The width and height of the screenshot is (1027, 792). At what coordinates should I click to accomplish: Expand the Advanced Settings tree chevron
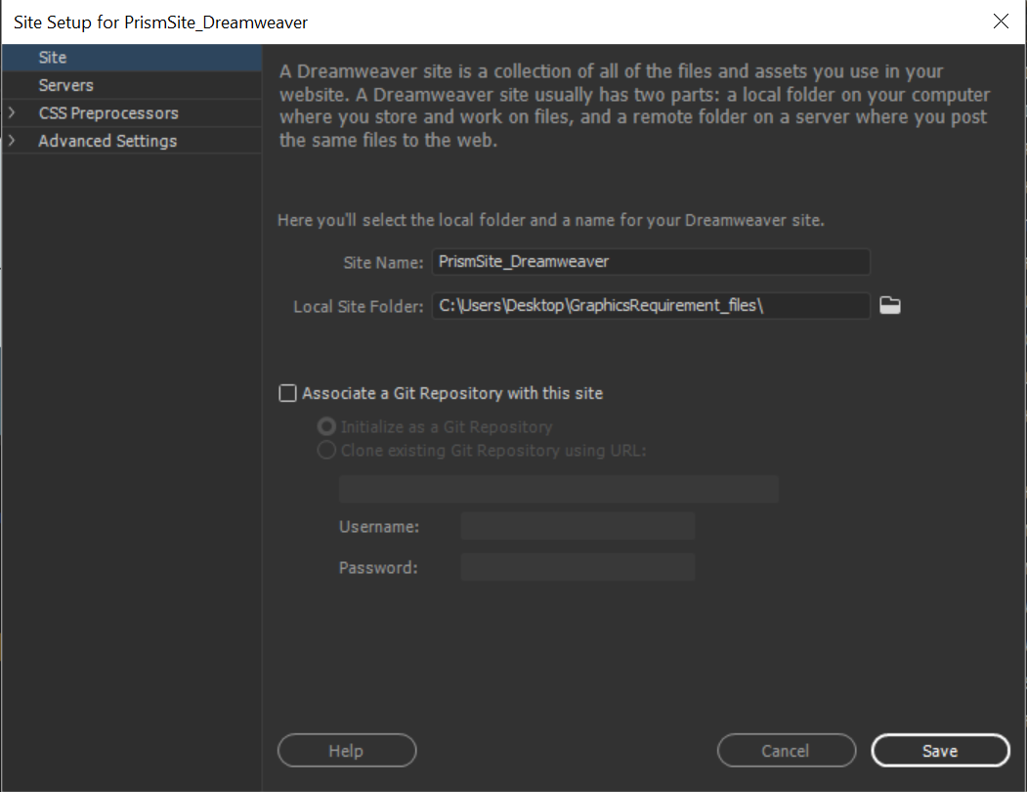click(x=13, y=140)
